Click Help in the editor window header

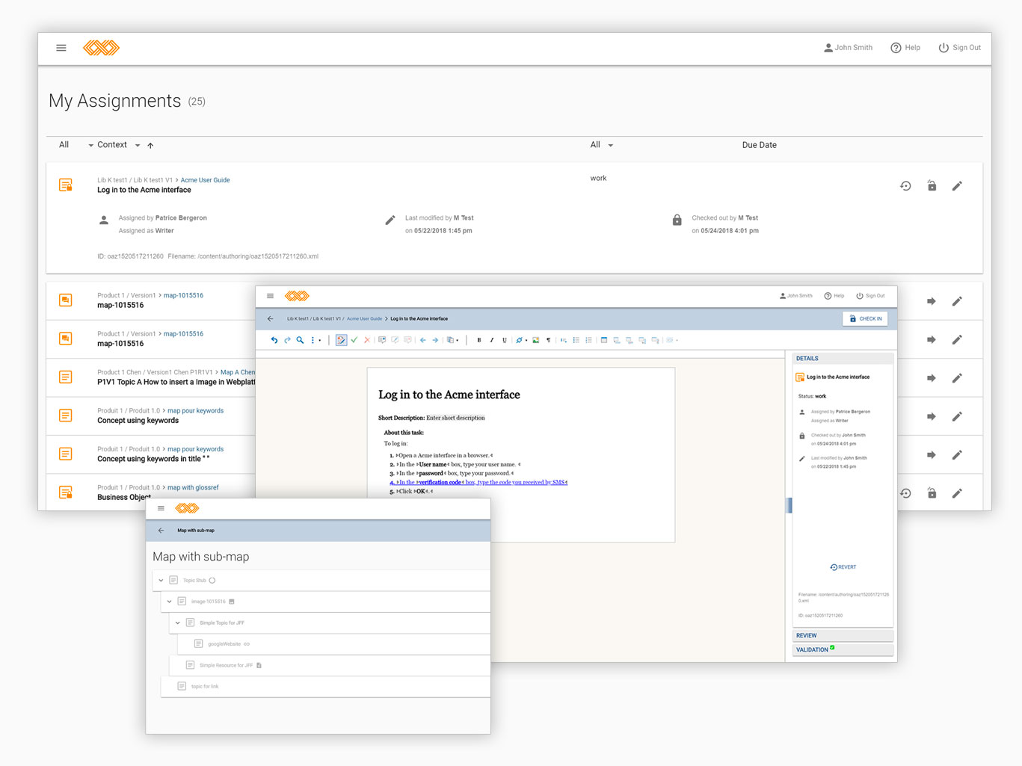point(834,296)
